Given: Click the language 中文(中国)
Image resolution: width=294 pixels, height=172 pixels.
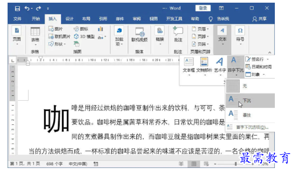Looking at the screenshot, I should [78, 164].
